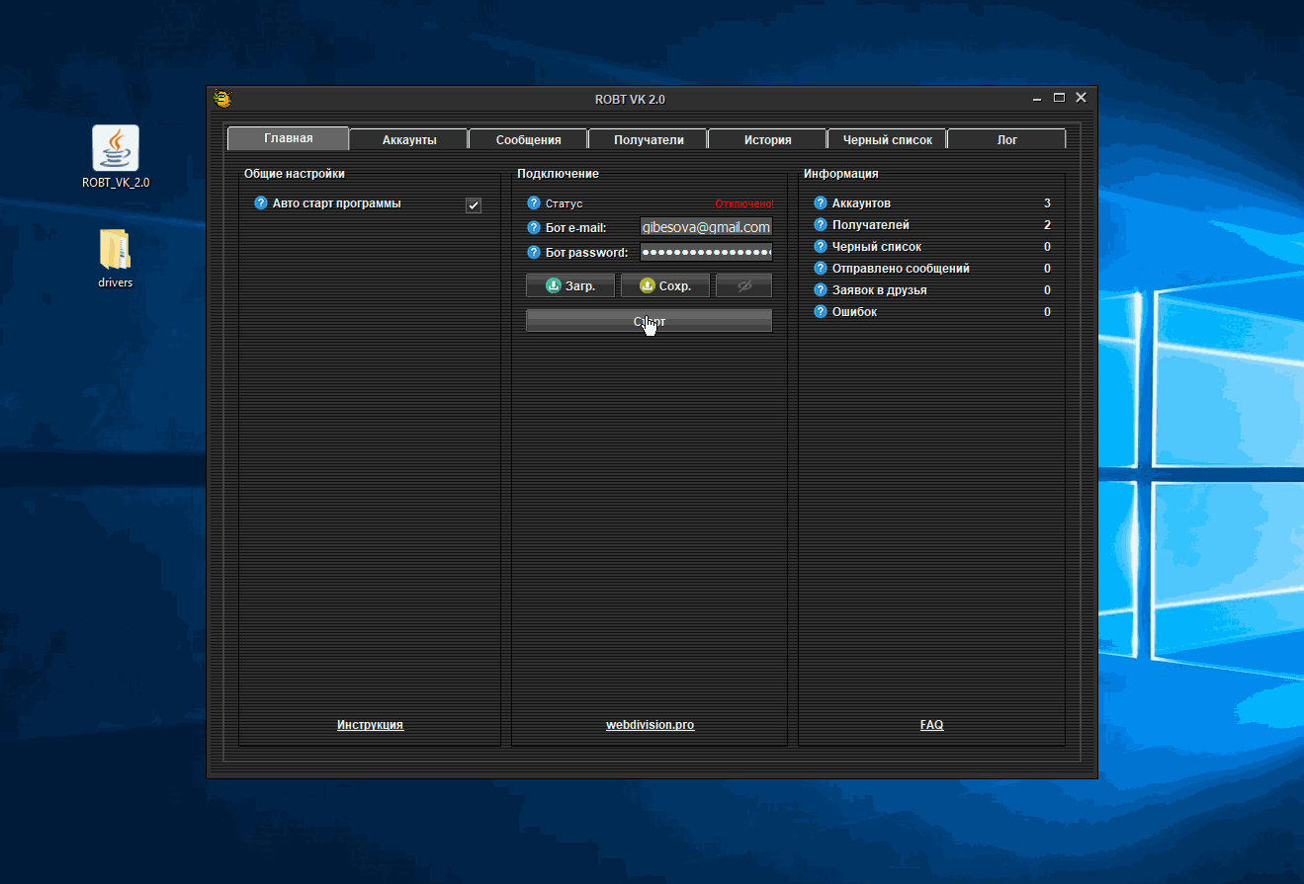This screenshot has height=884, width=1304.
Task: Click the help icon next to Аккаунтов
Action: [x=820, y=203]
